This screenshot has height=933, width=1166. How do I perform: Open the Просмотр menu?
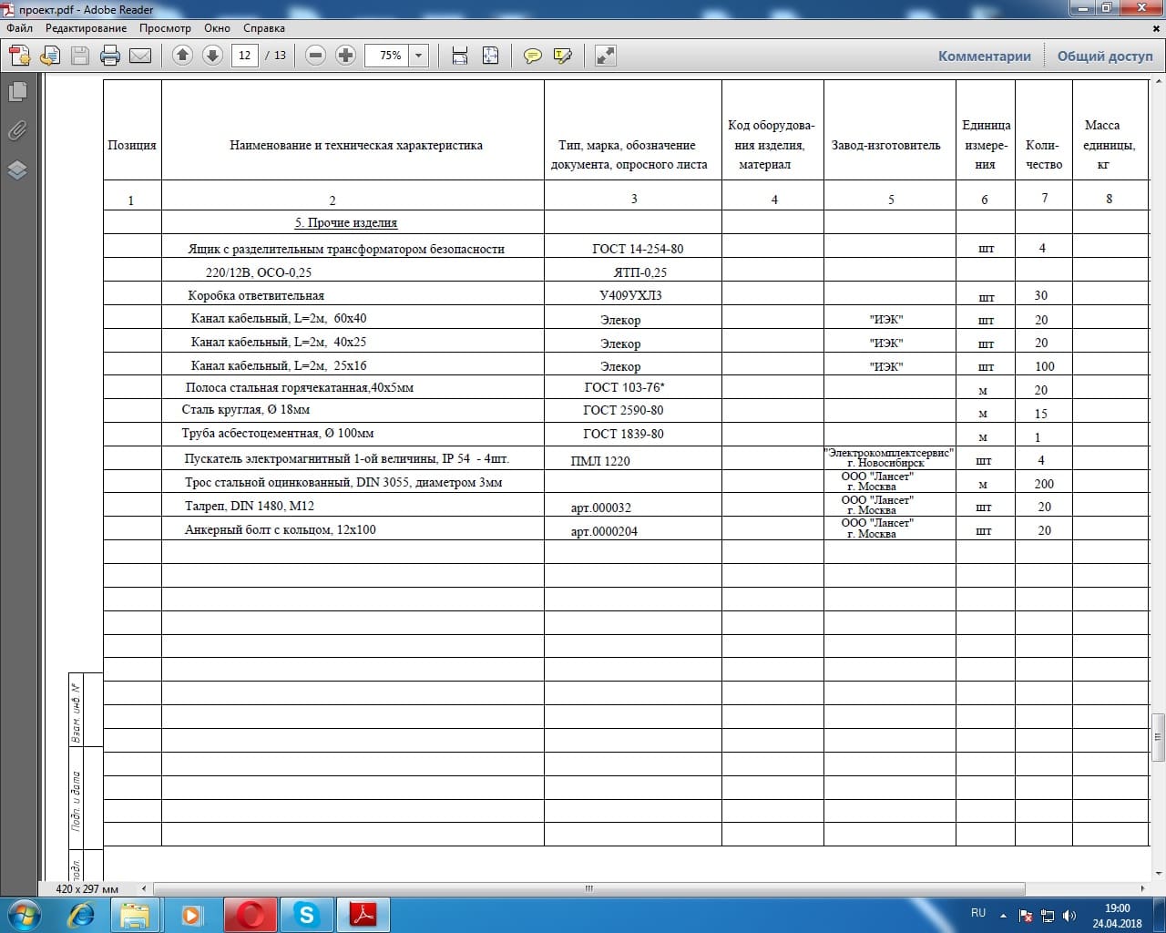(165, 28)
